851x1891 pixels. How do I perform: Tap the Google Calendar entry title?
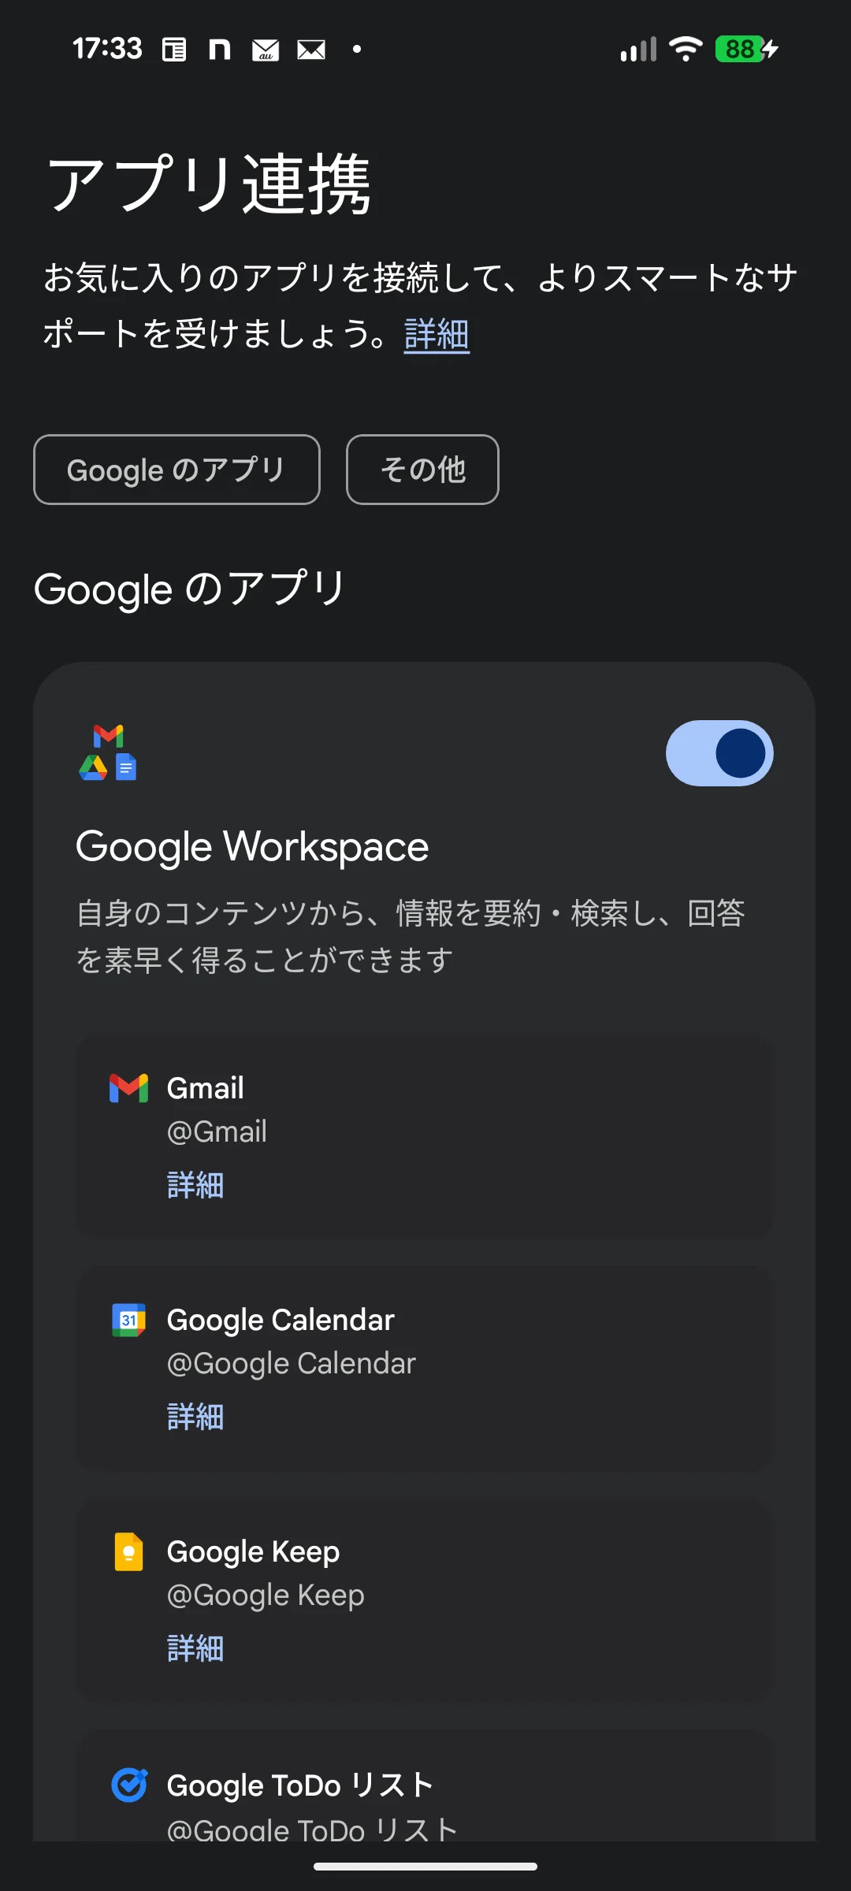pyautogui.click(x=281, y=1320)
